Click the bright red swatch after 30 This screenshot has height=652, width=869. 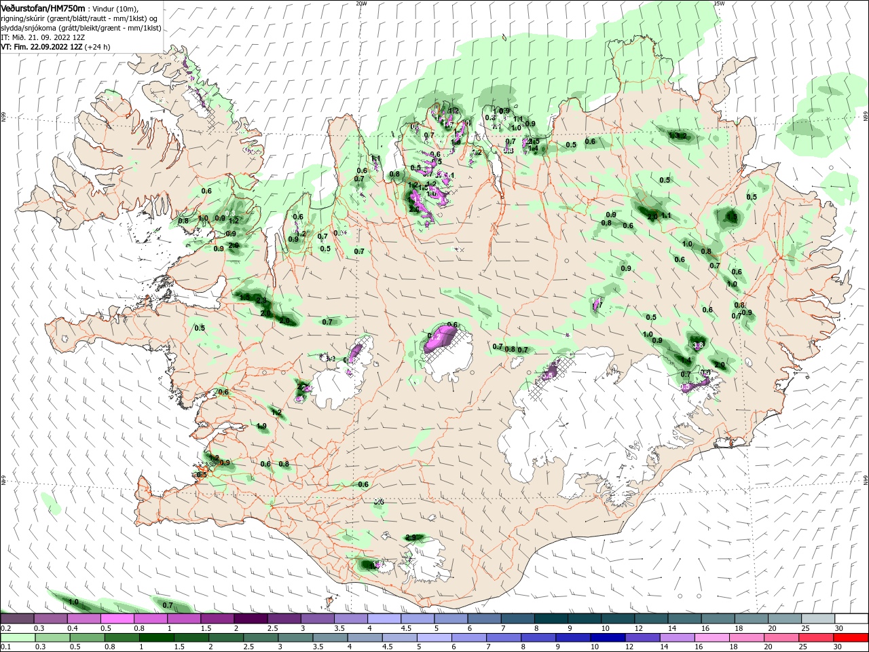(x=851, y=638)
